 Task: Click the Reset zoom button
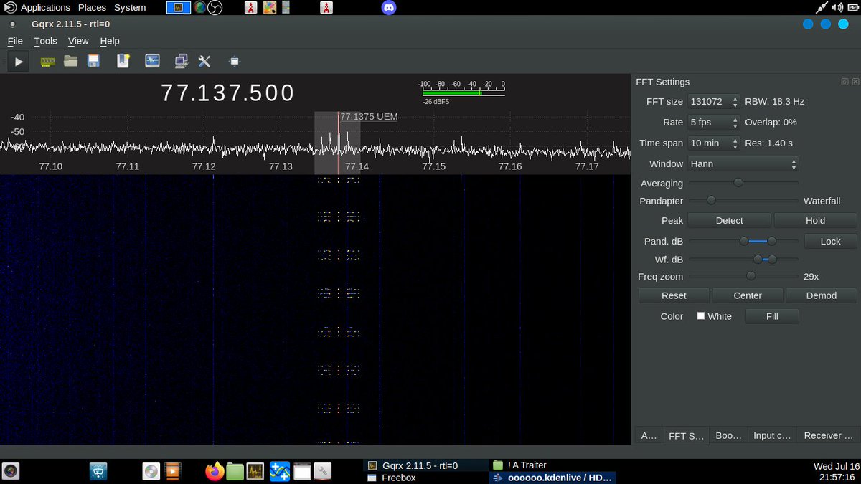[674, 295]
